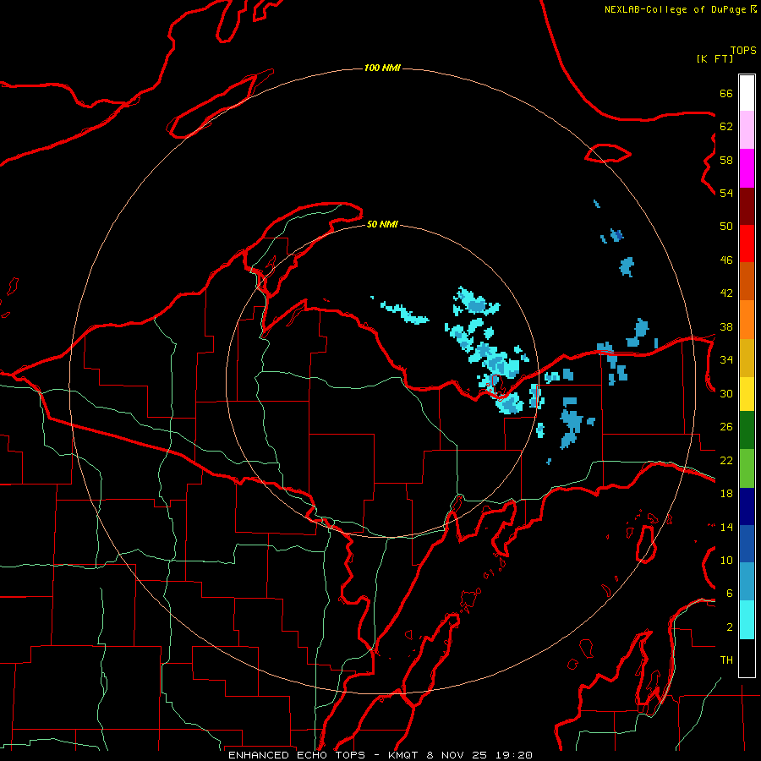This screenshot has height=761, width=761.
Task: Click the cyan 6 kft legend swatch
Action: point(747,620)
